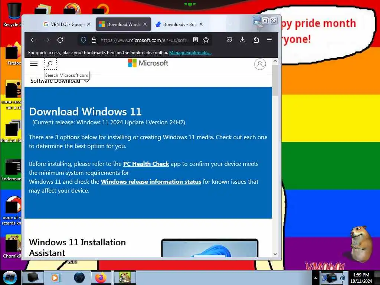Image resolution: width=380 pixels, height=285 pixels.
Task: Close the Downloads - Bob tab
Action: pos(201,24)
